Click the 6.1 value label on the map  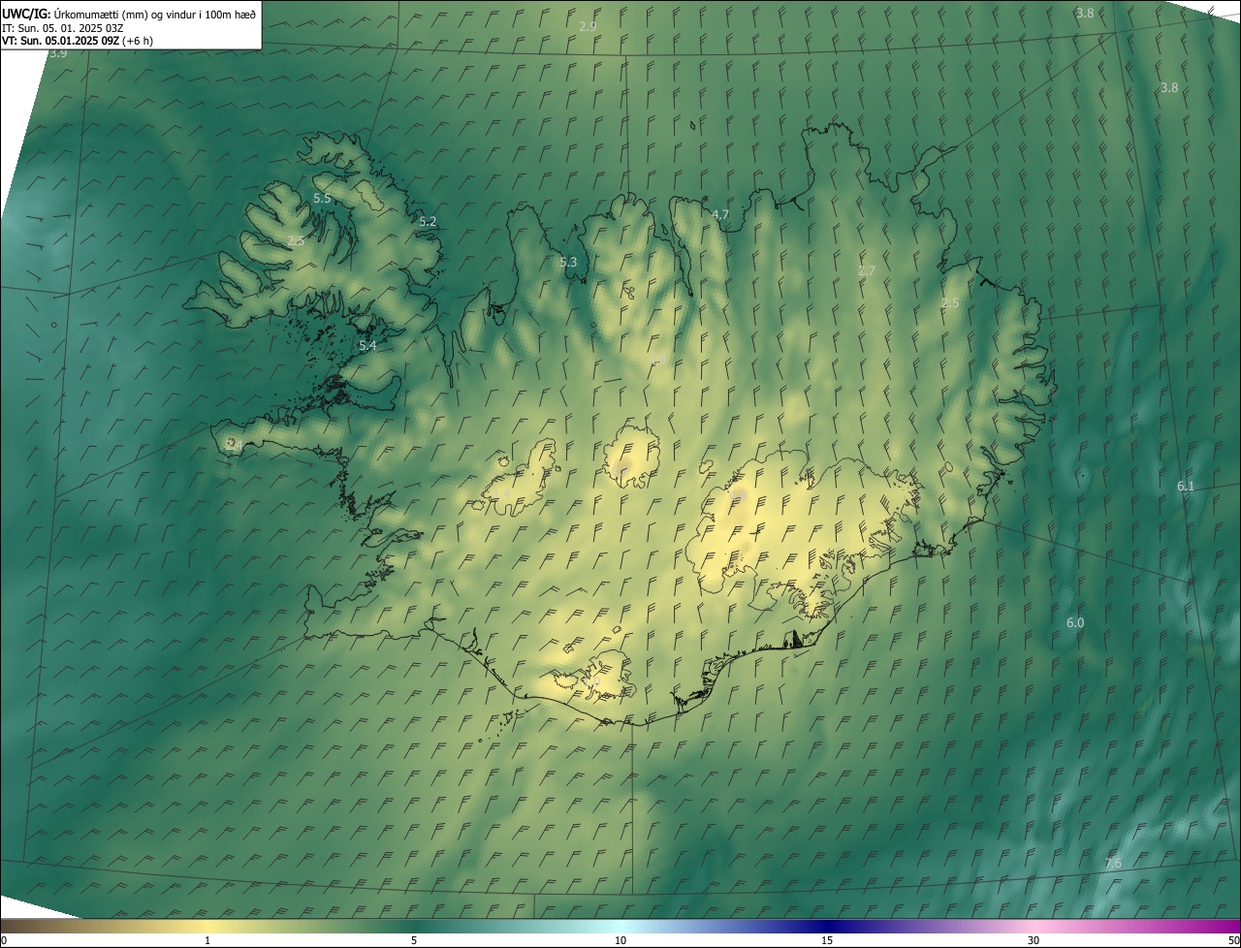tap(1186, 486)
